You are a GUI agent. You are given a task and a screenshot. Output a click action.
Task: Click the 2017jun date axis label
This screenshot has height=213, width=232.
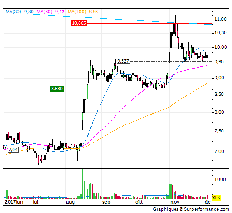14,202
